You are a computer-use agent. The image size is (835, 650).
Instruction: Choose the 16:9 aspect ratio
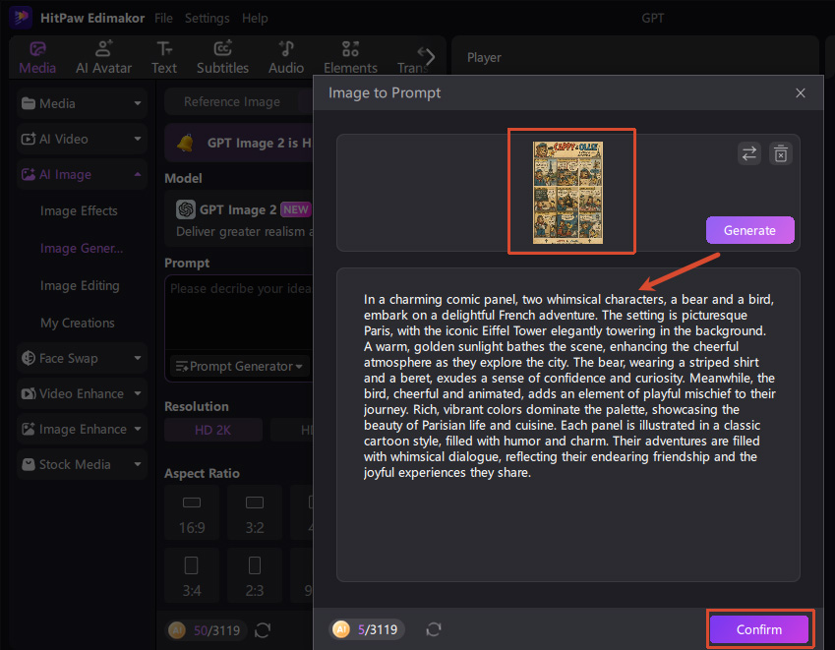[192, 513]
